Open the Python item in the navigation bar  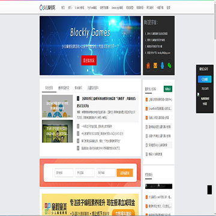tap(92, 8)
